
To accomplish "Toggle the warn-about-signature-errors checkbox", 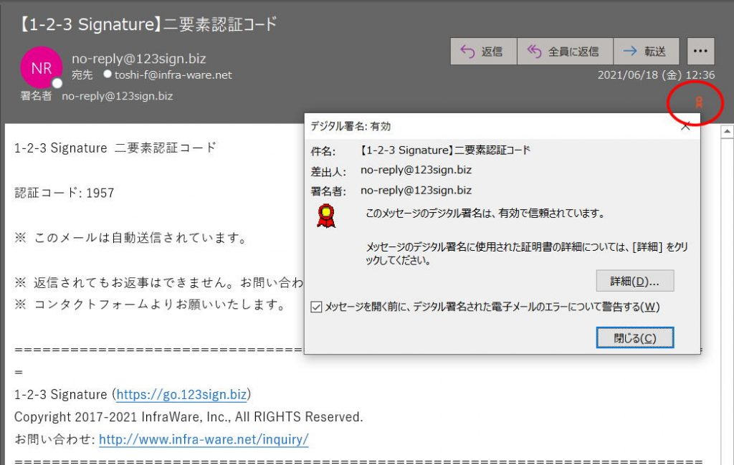I will pos(316,307).
